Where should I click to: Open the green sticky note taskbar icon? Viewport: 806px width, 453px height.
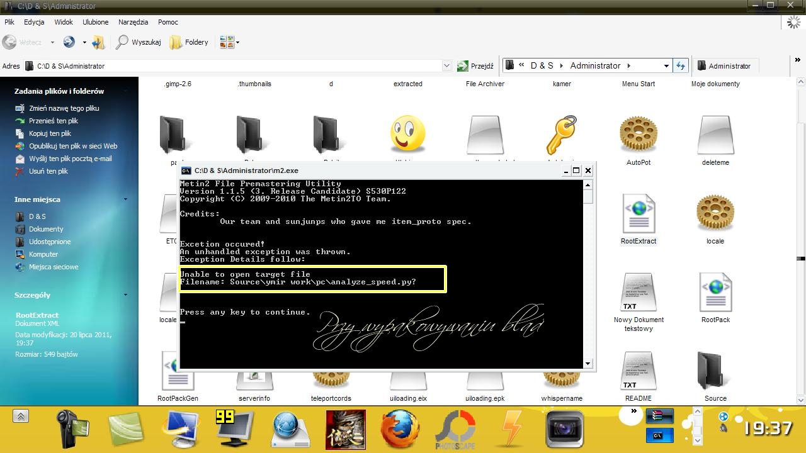click(126, 430)
